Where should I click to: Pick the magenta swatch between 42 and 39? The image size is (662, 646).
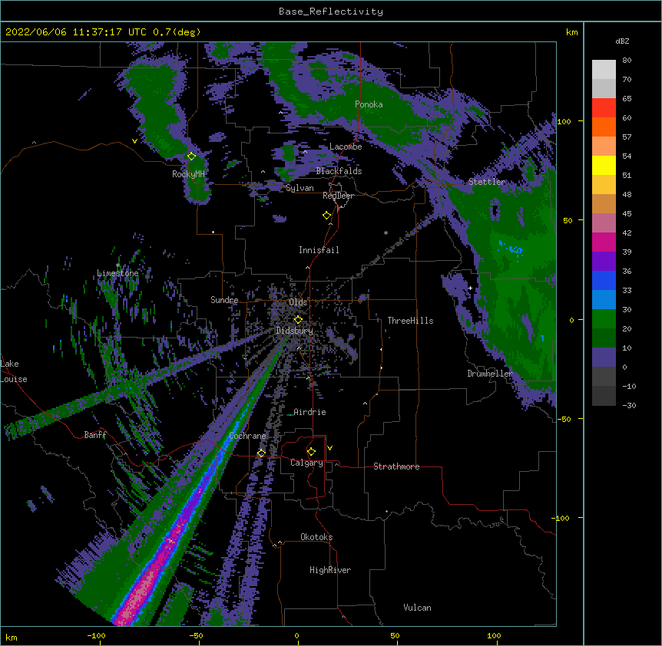point(604,242)
